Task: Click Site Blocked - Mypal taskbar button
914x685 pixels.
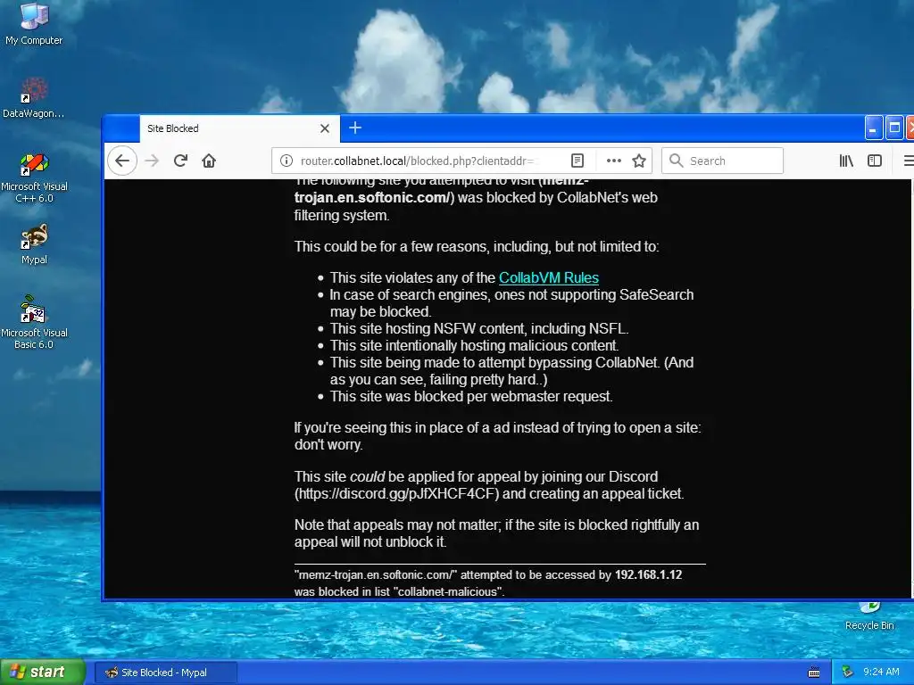Action: (x=165, y=673)
